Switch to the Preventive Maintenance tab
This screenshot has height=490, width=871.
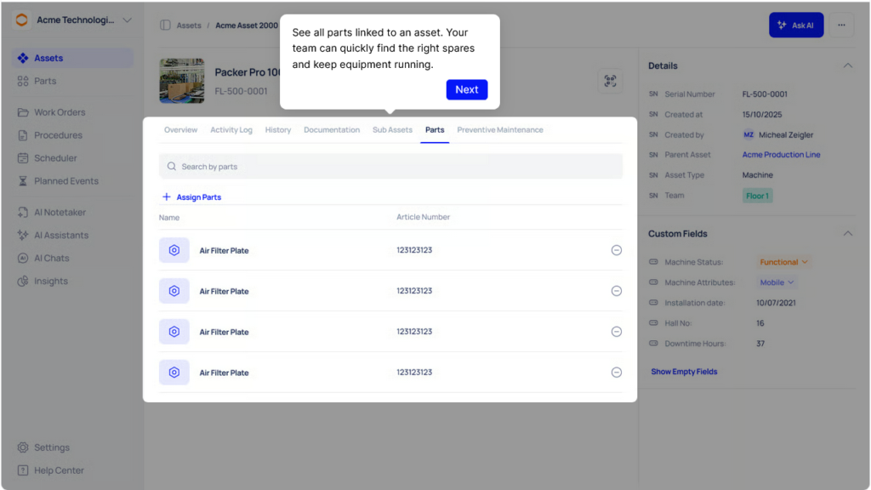tap(500, 130)
